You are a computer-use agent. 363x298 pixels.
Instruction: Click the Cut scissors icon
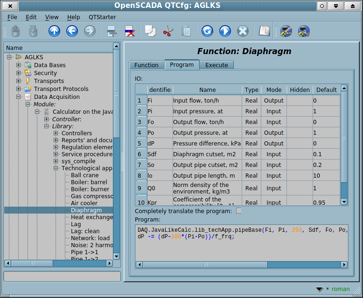(168, 31)
